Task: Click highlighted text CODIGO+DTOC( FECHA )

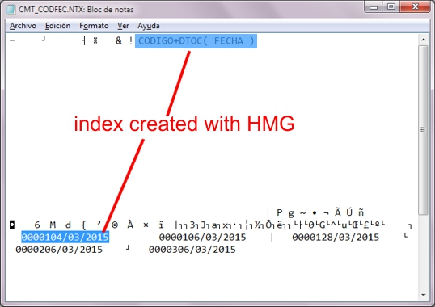Action: 196,41
